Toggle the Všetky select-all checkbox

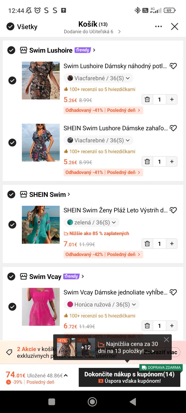[x=10, y=27]
